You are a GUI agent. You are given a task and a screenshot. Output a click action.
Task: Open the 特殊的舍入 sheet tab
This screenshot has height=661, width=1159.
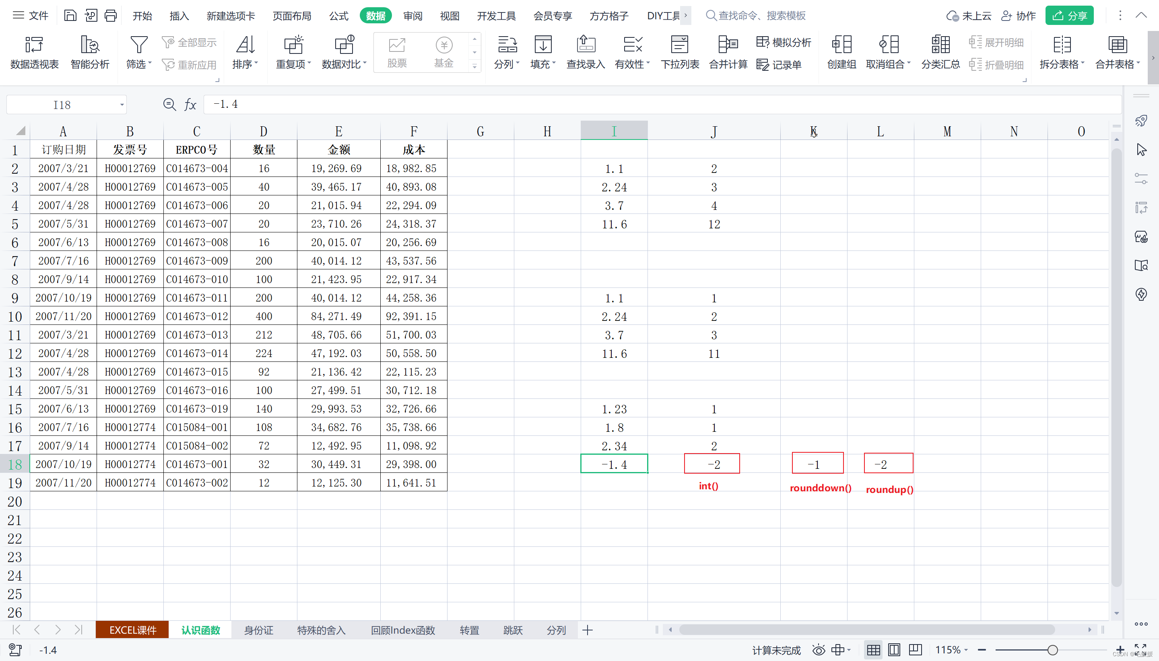[321, 630]
